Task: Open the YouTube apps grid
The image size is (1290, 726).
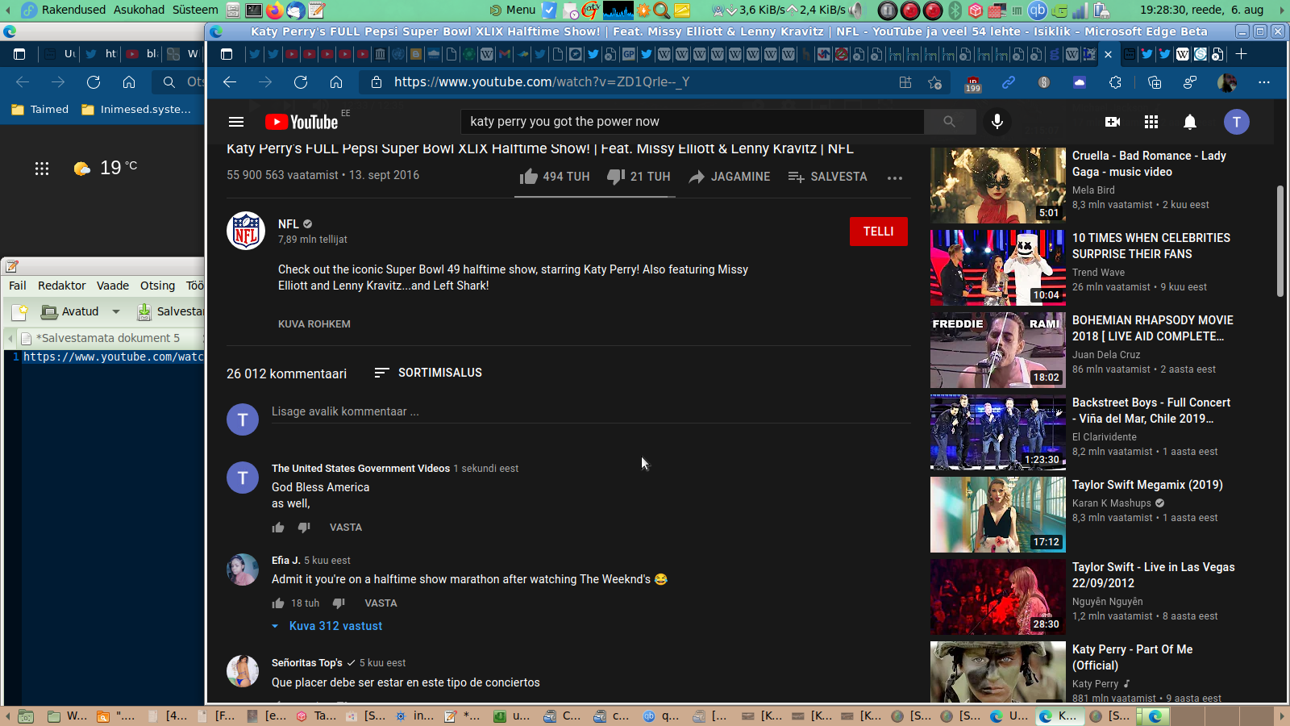Action: coord(1151,122)
